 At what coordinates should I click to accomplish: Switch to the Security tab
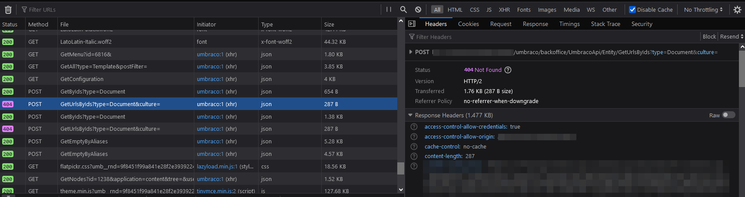tap(642, 24)
